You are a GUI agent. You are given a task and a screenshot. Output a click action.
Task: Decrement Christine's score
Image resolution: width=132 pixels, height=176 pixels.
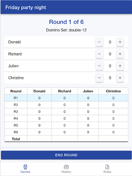(99, 78)
